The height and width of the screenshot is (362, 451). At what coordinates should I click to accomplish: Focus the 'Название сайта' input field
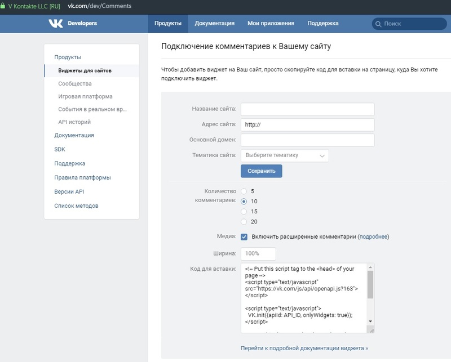click(x=307, y=109)
